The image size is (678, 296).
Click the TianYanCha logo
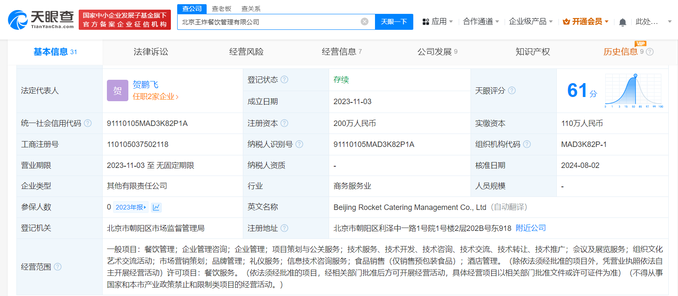coord(41,20)
